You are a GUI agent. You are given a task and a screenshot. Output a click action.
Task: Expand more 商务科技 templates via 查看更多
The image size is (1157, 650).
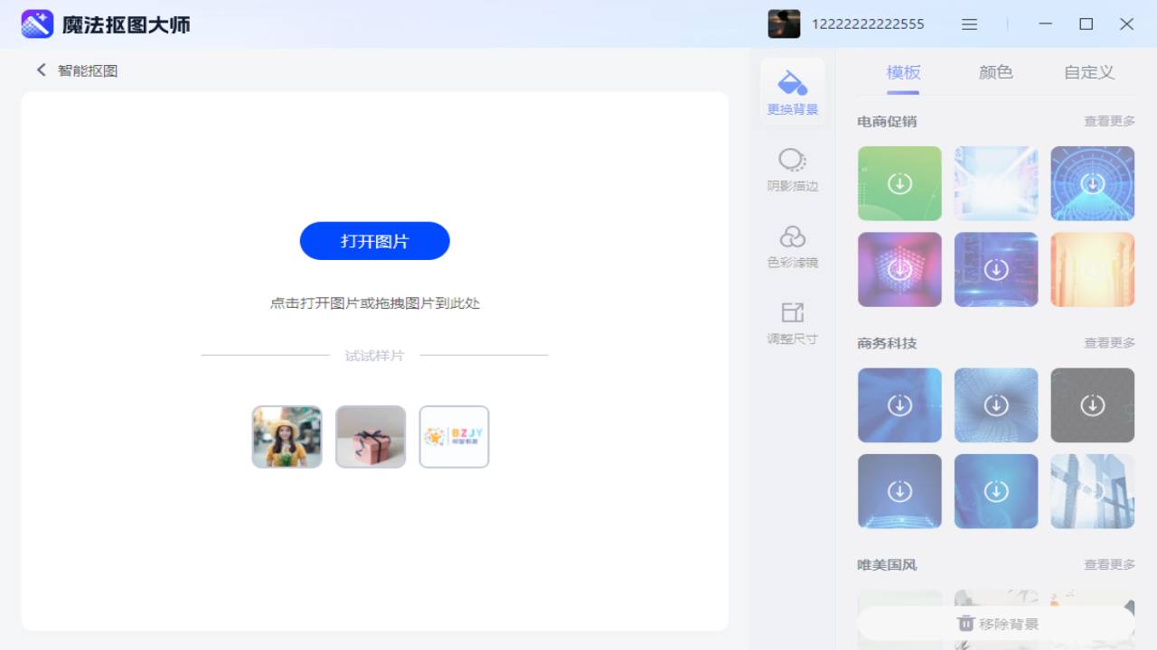1110,342
